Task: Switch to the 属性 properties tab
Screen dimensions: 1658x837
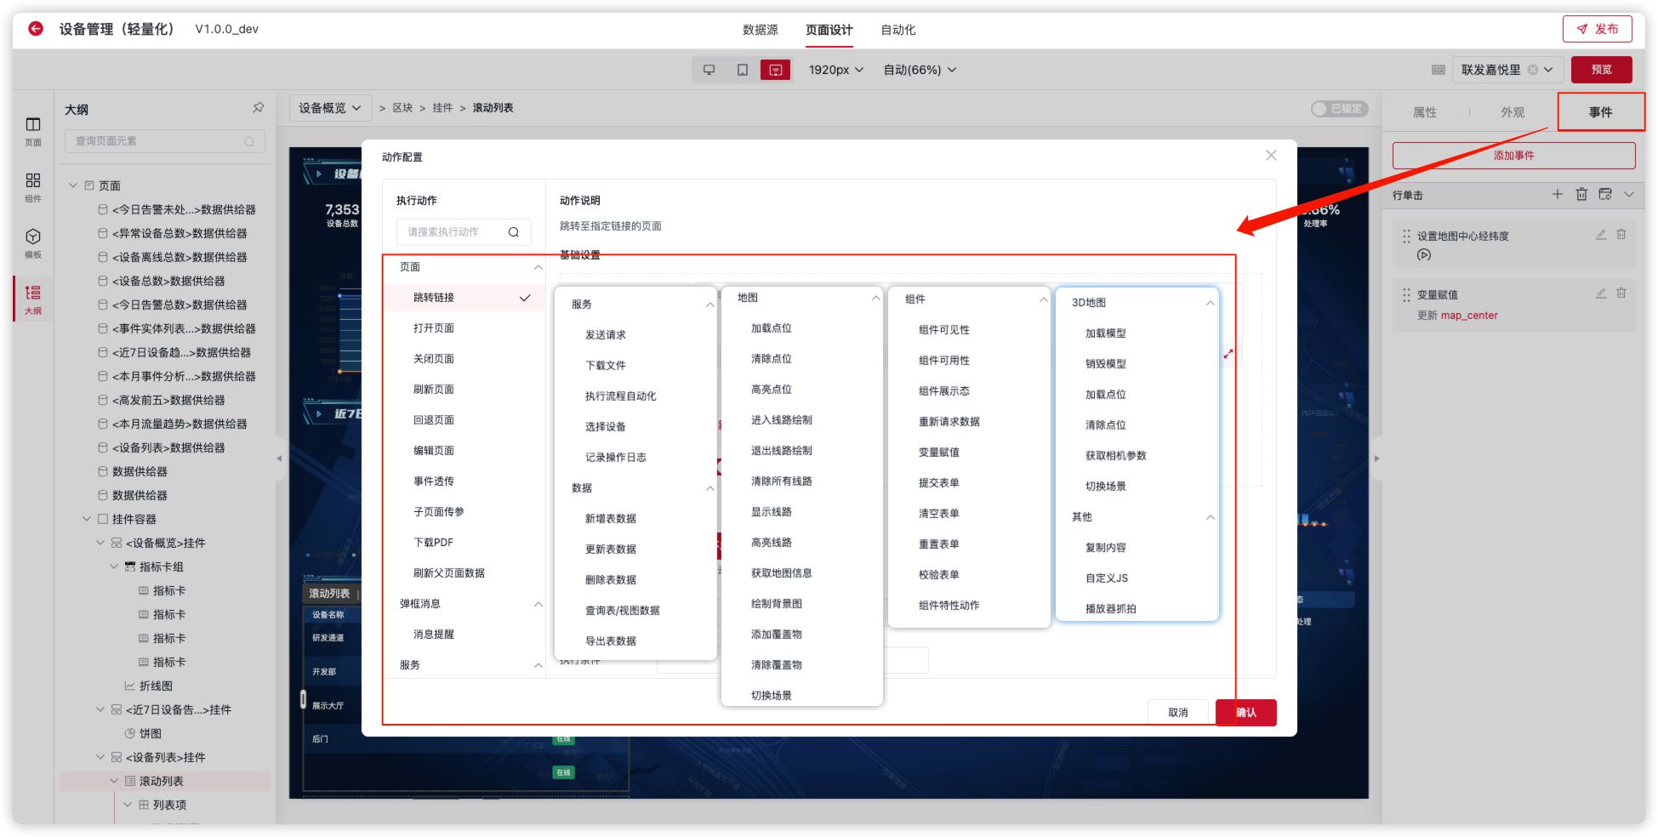Action: 1424,112
